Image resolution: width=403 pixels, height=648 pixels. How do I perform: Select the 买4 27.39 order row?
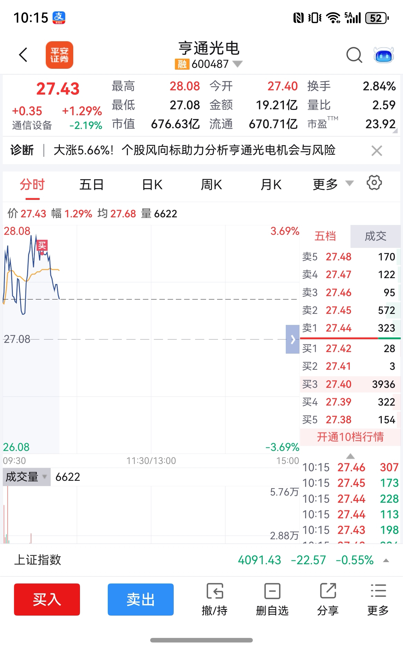(x=350, y=402)
